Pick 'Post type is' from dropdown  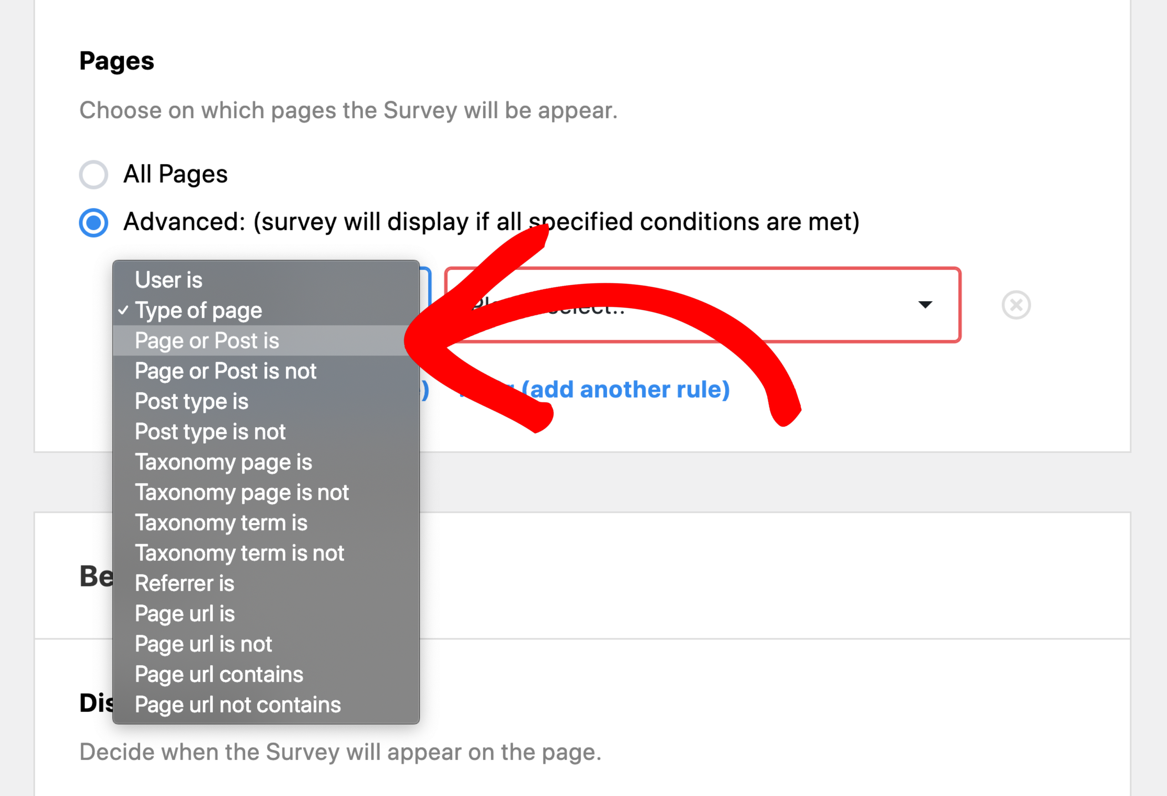click(266, 401)
